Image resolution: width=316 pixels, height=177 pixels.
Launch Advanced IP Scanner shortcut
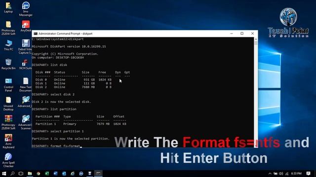pos(25,122)
